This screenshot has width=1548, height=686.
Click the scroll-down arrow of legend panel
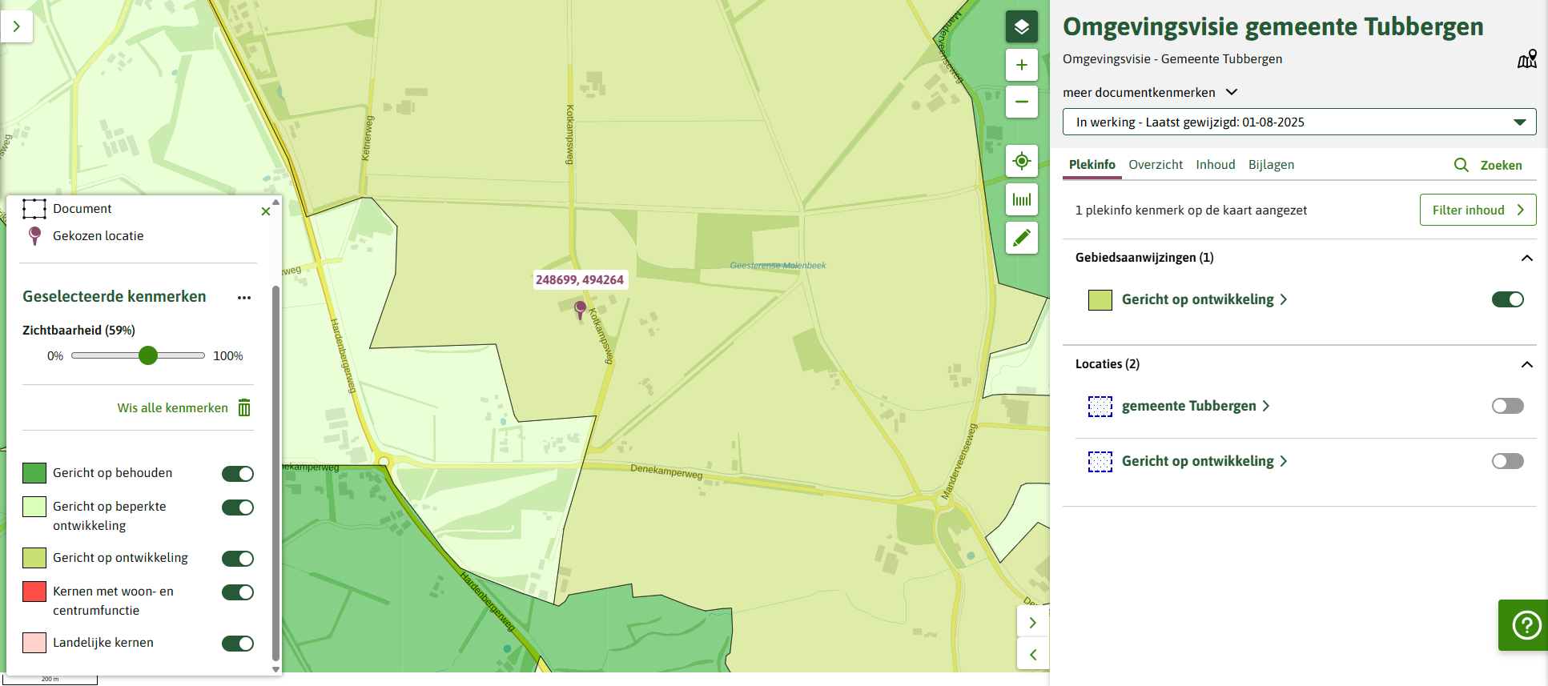coord(276,669)
